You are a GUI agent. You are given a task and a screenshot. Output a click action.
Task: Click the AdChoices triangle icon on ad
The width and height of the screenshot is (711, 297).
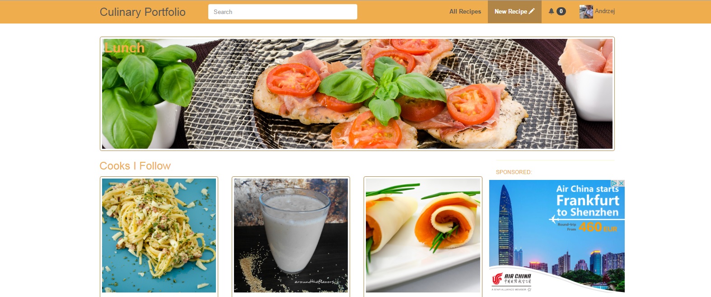click(x=614, y=183)
